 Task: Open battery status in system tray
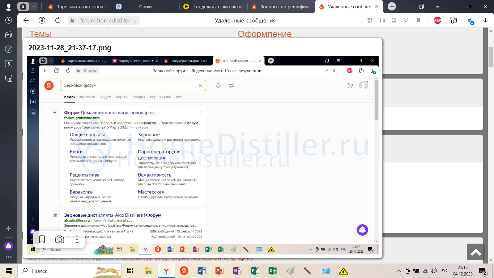pyautogui.click(x=417, y=271)
